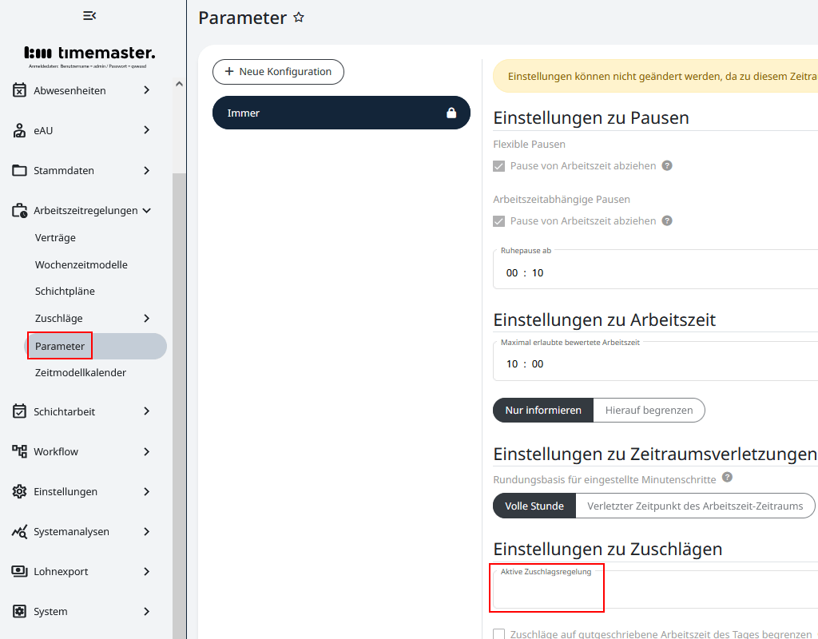The image size is (818, 639).
Task: Collapse the Arbeitszeitregelungen section
Action: (146, 211)
